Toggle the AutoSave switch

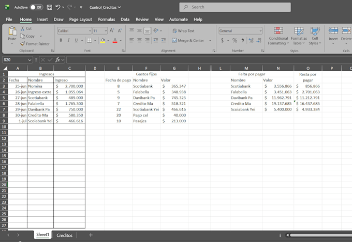36,7
